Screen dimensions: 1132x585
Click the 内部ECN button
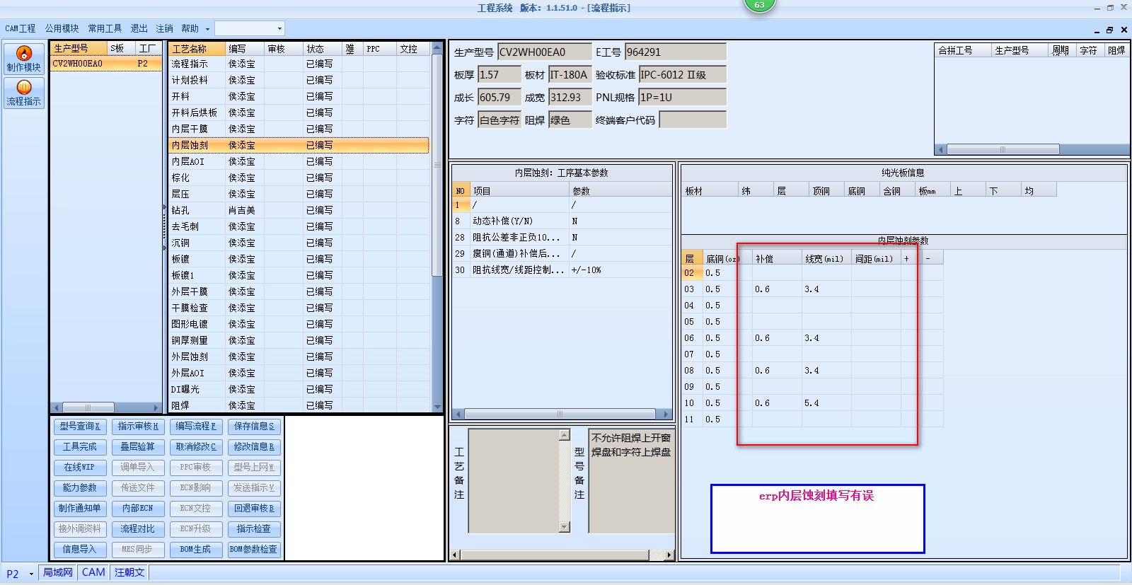pyautogui.click(x=138, y=509)
